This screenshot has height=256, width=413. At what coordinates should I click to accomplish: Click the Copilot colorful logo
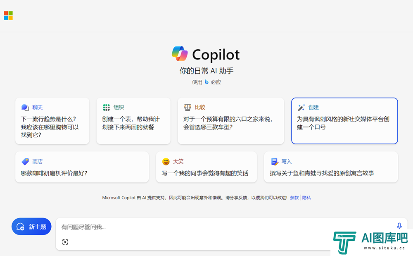coord(180,54)
